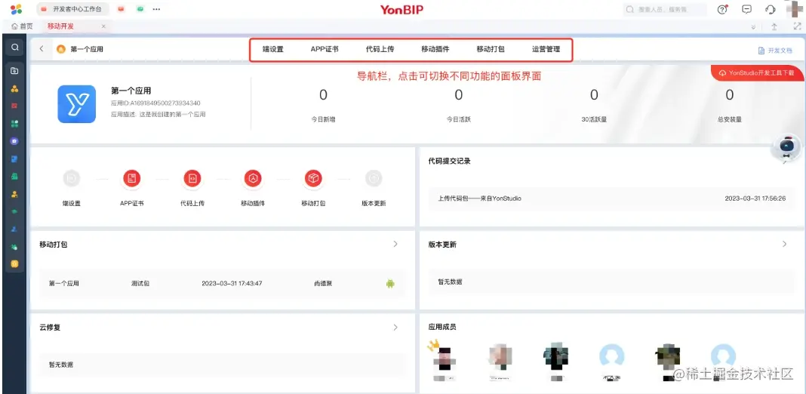Select the 测试包 row text

(140, 283)
